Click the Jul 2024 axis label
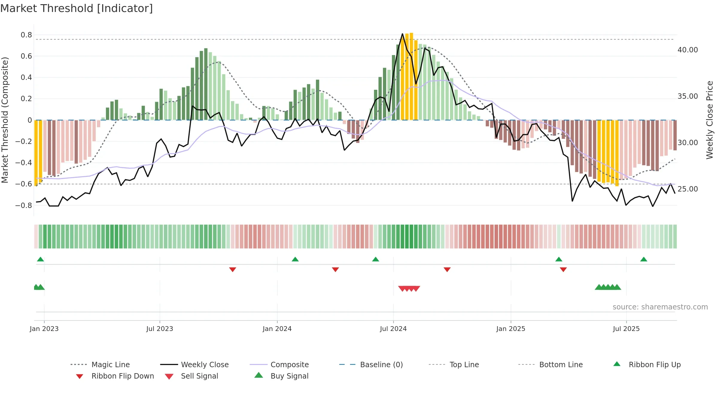Image resolution: width=718 pixels, height=404 pixels. point(393,329)
